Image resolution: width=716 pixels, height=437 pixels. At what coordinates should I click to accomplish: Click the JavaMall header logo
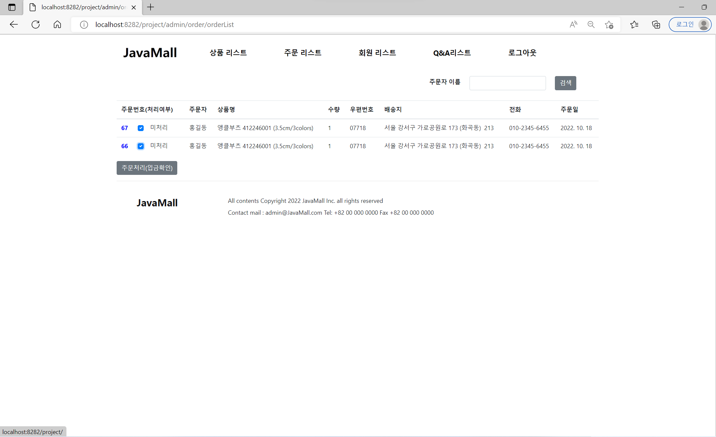coord(150,53)
